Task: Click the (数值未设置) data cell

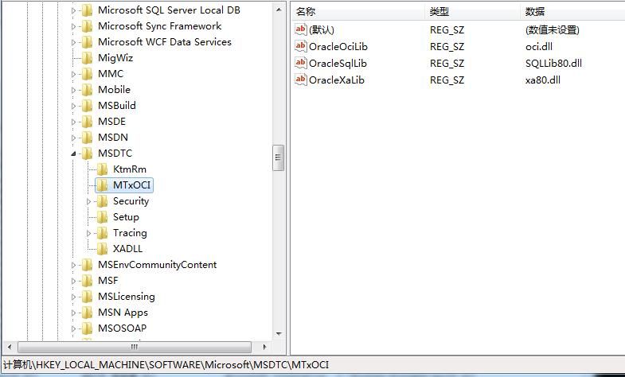Action: pos(552,30)
